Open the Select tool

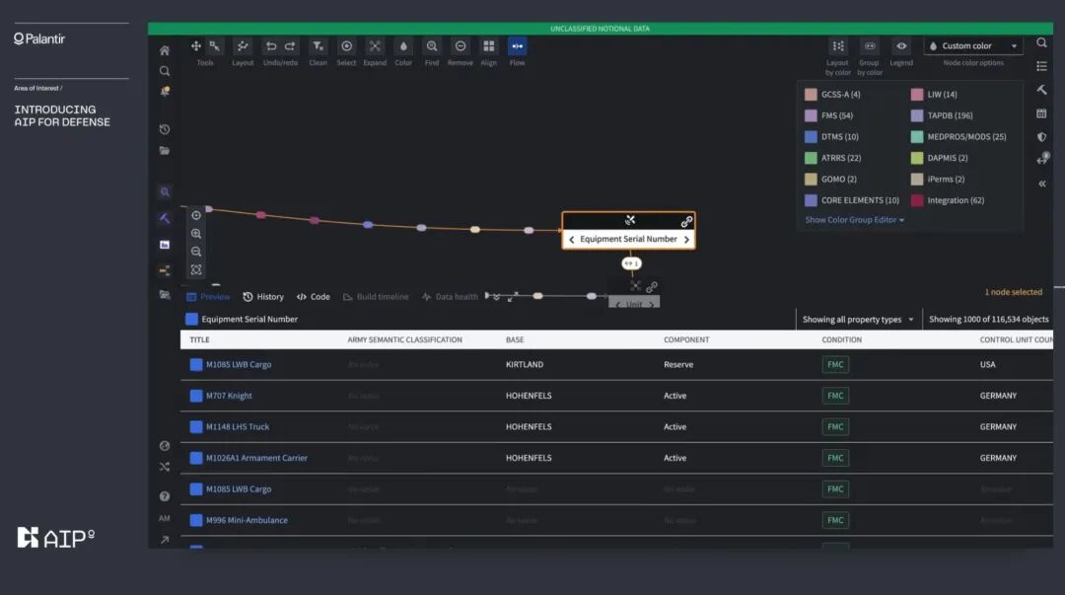click(x=346, y=46)
